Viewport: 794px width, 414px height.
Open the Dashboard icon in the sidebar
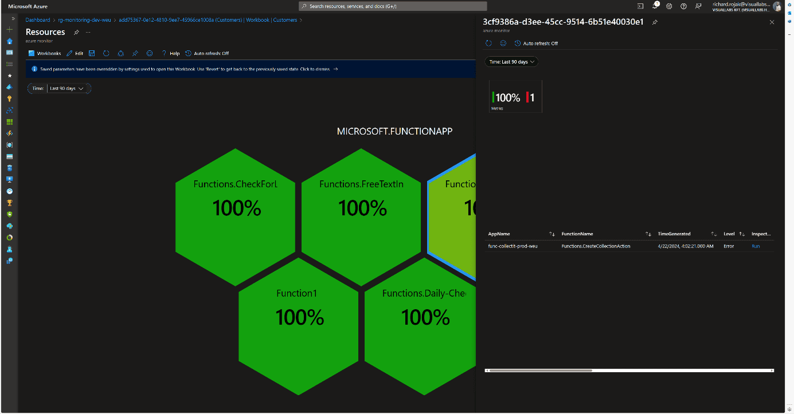[x=9, y=52]
